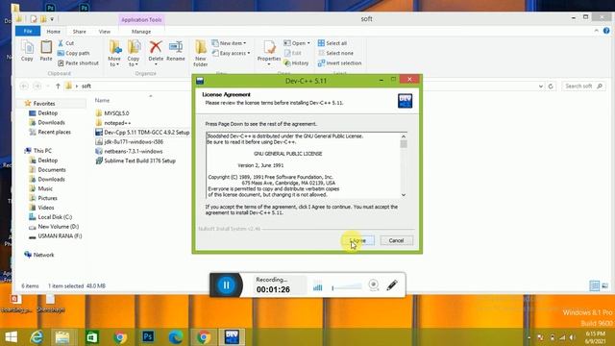Click the recorder pencil annotation icon
The image size is (615, 346).
(392, 285)
